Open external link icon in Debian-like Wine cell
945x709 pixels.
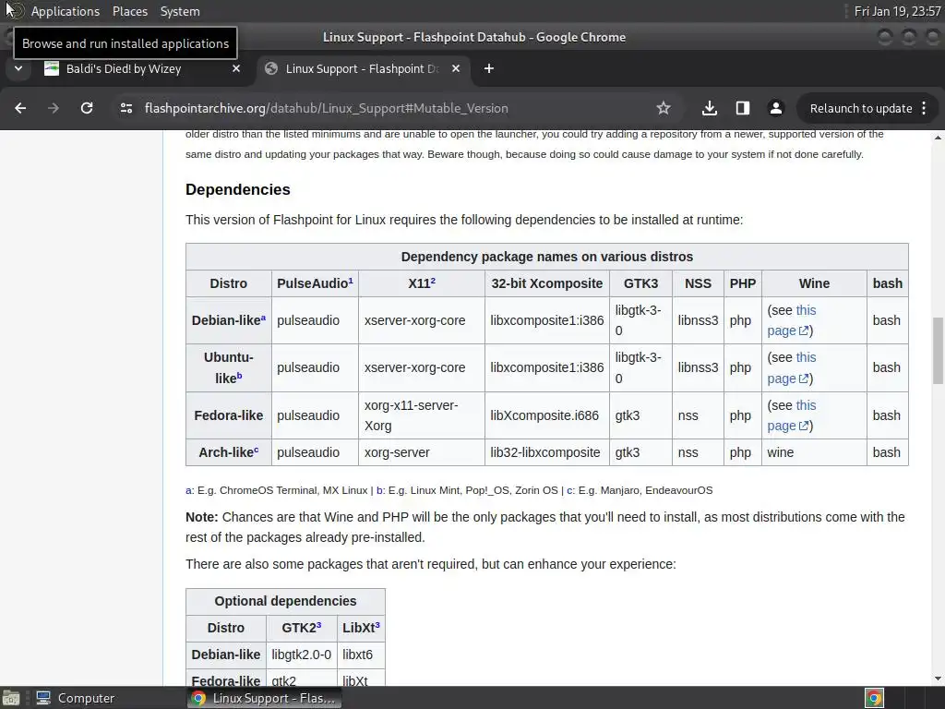[x=804, y=330]
